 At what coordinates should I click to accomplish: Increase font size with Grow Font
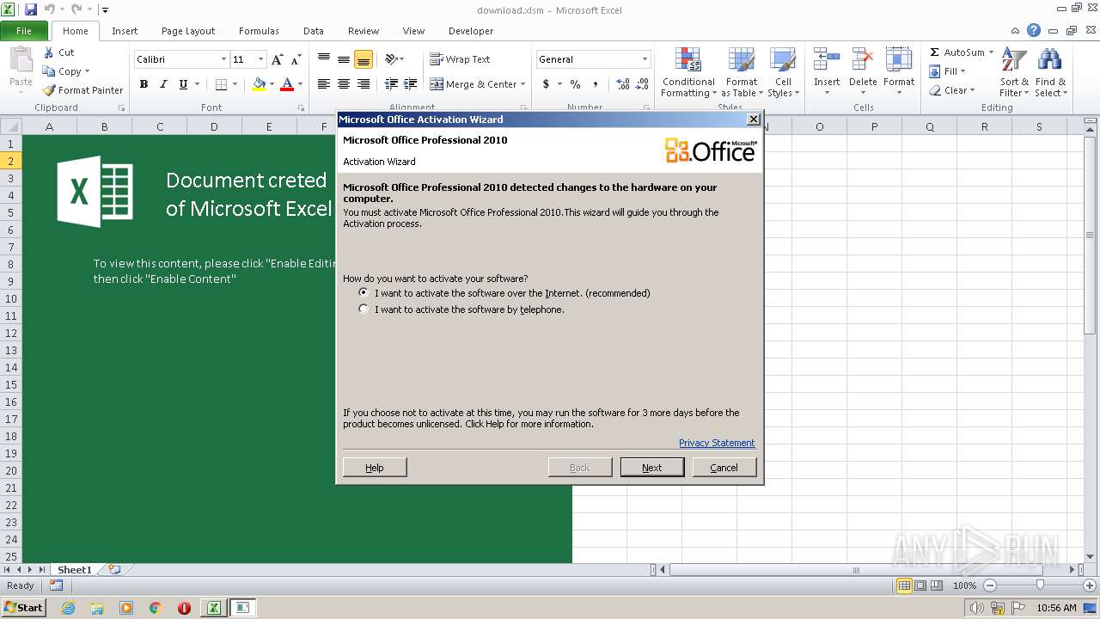277,59
